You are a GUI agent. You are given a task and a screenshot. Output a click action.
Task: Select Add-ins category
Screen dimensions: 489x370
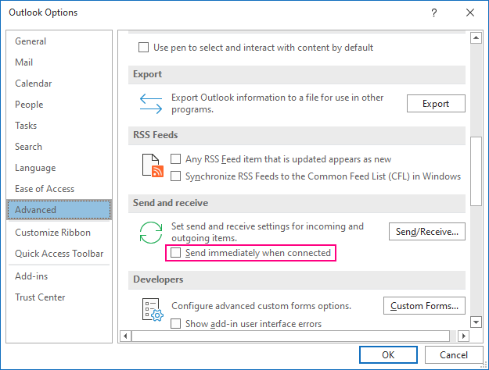point(59,276)
